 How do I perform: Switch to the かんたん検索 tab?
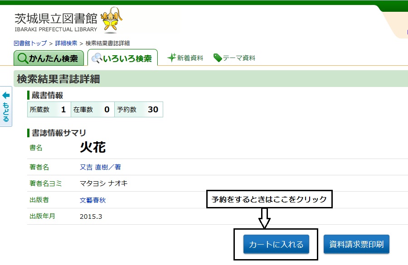coord(49,58)
